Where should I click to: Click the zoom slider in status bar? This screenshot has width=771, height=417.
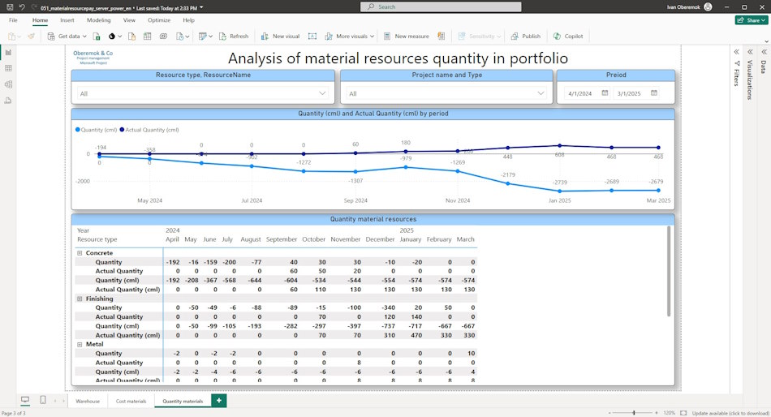pyautogui.click(x=634, y=413)
